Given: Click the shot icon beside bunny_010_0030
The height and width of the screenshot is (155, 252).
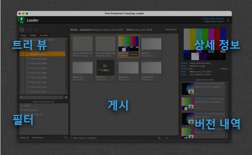Looking at the screenshot, I should (28, 59).
